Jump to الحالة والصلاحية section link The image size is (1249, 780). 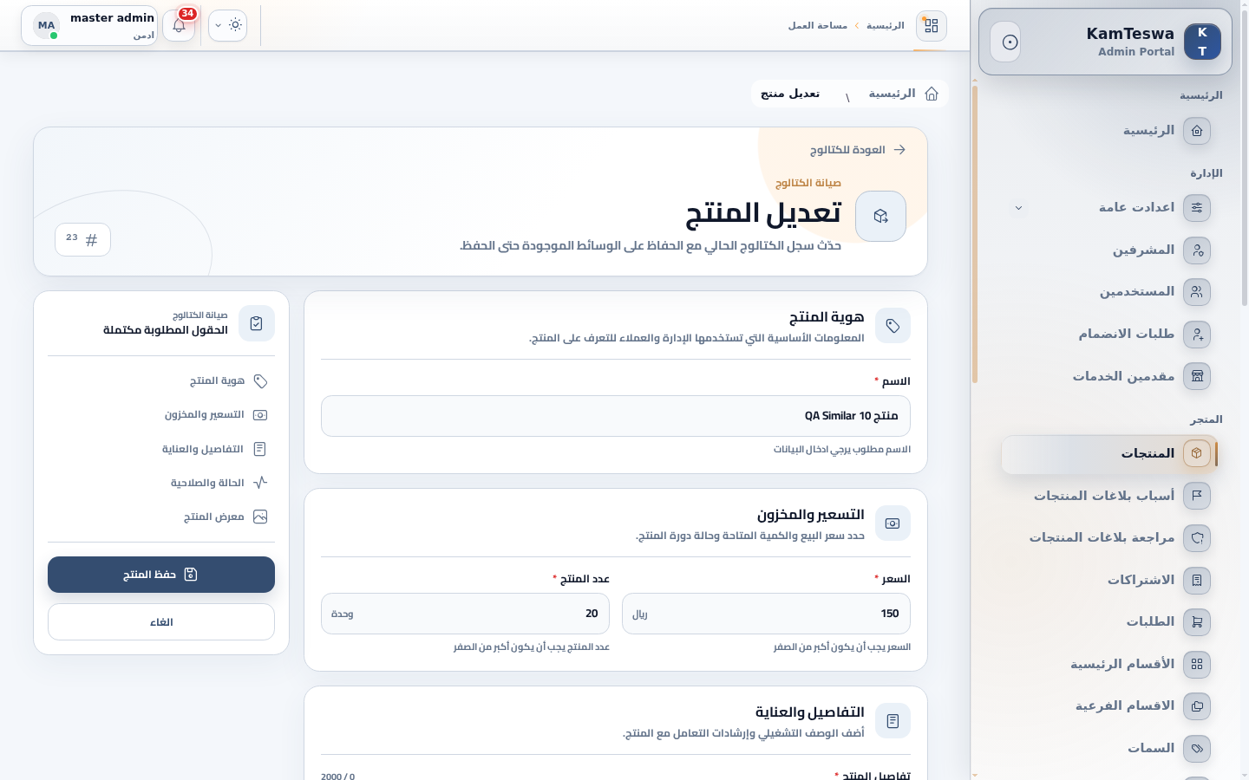[219, 483]
